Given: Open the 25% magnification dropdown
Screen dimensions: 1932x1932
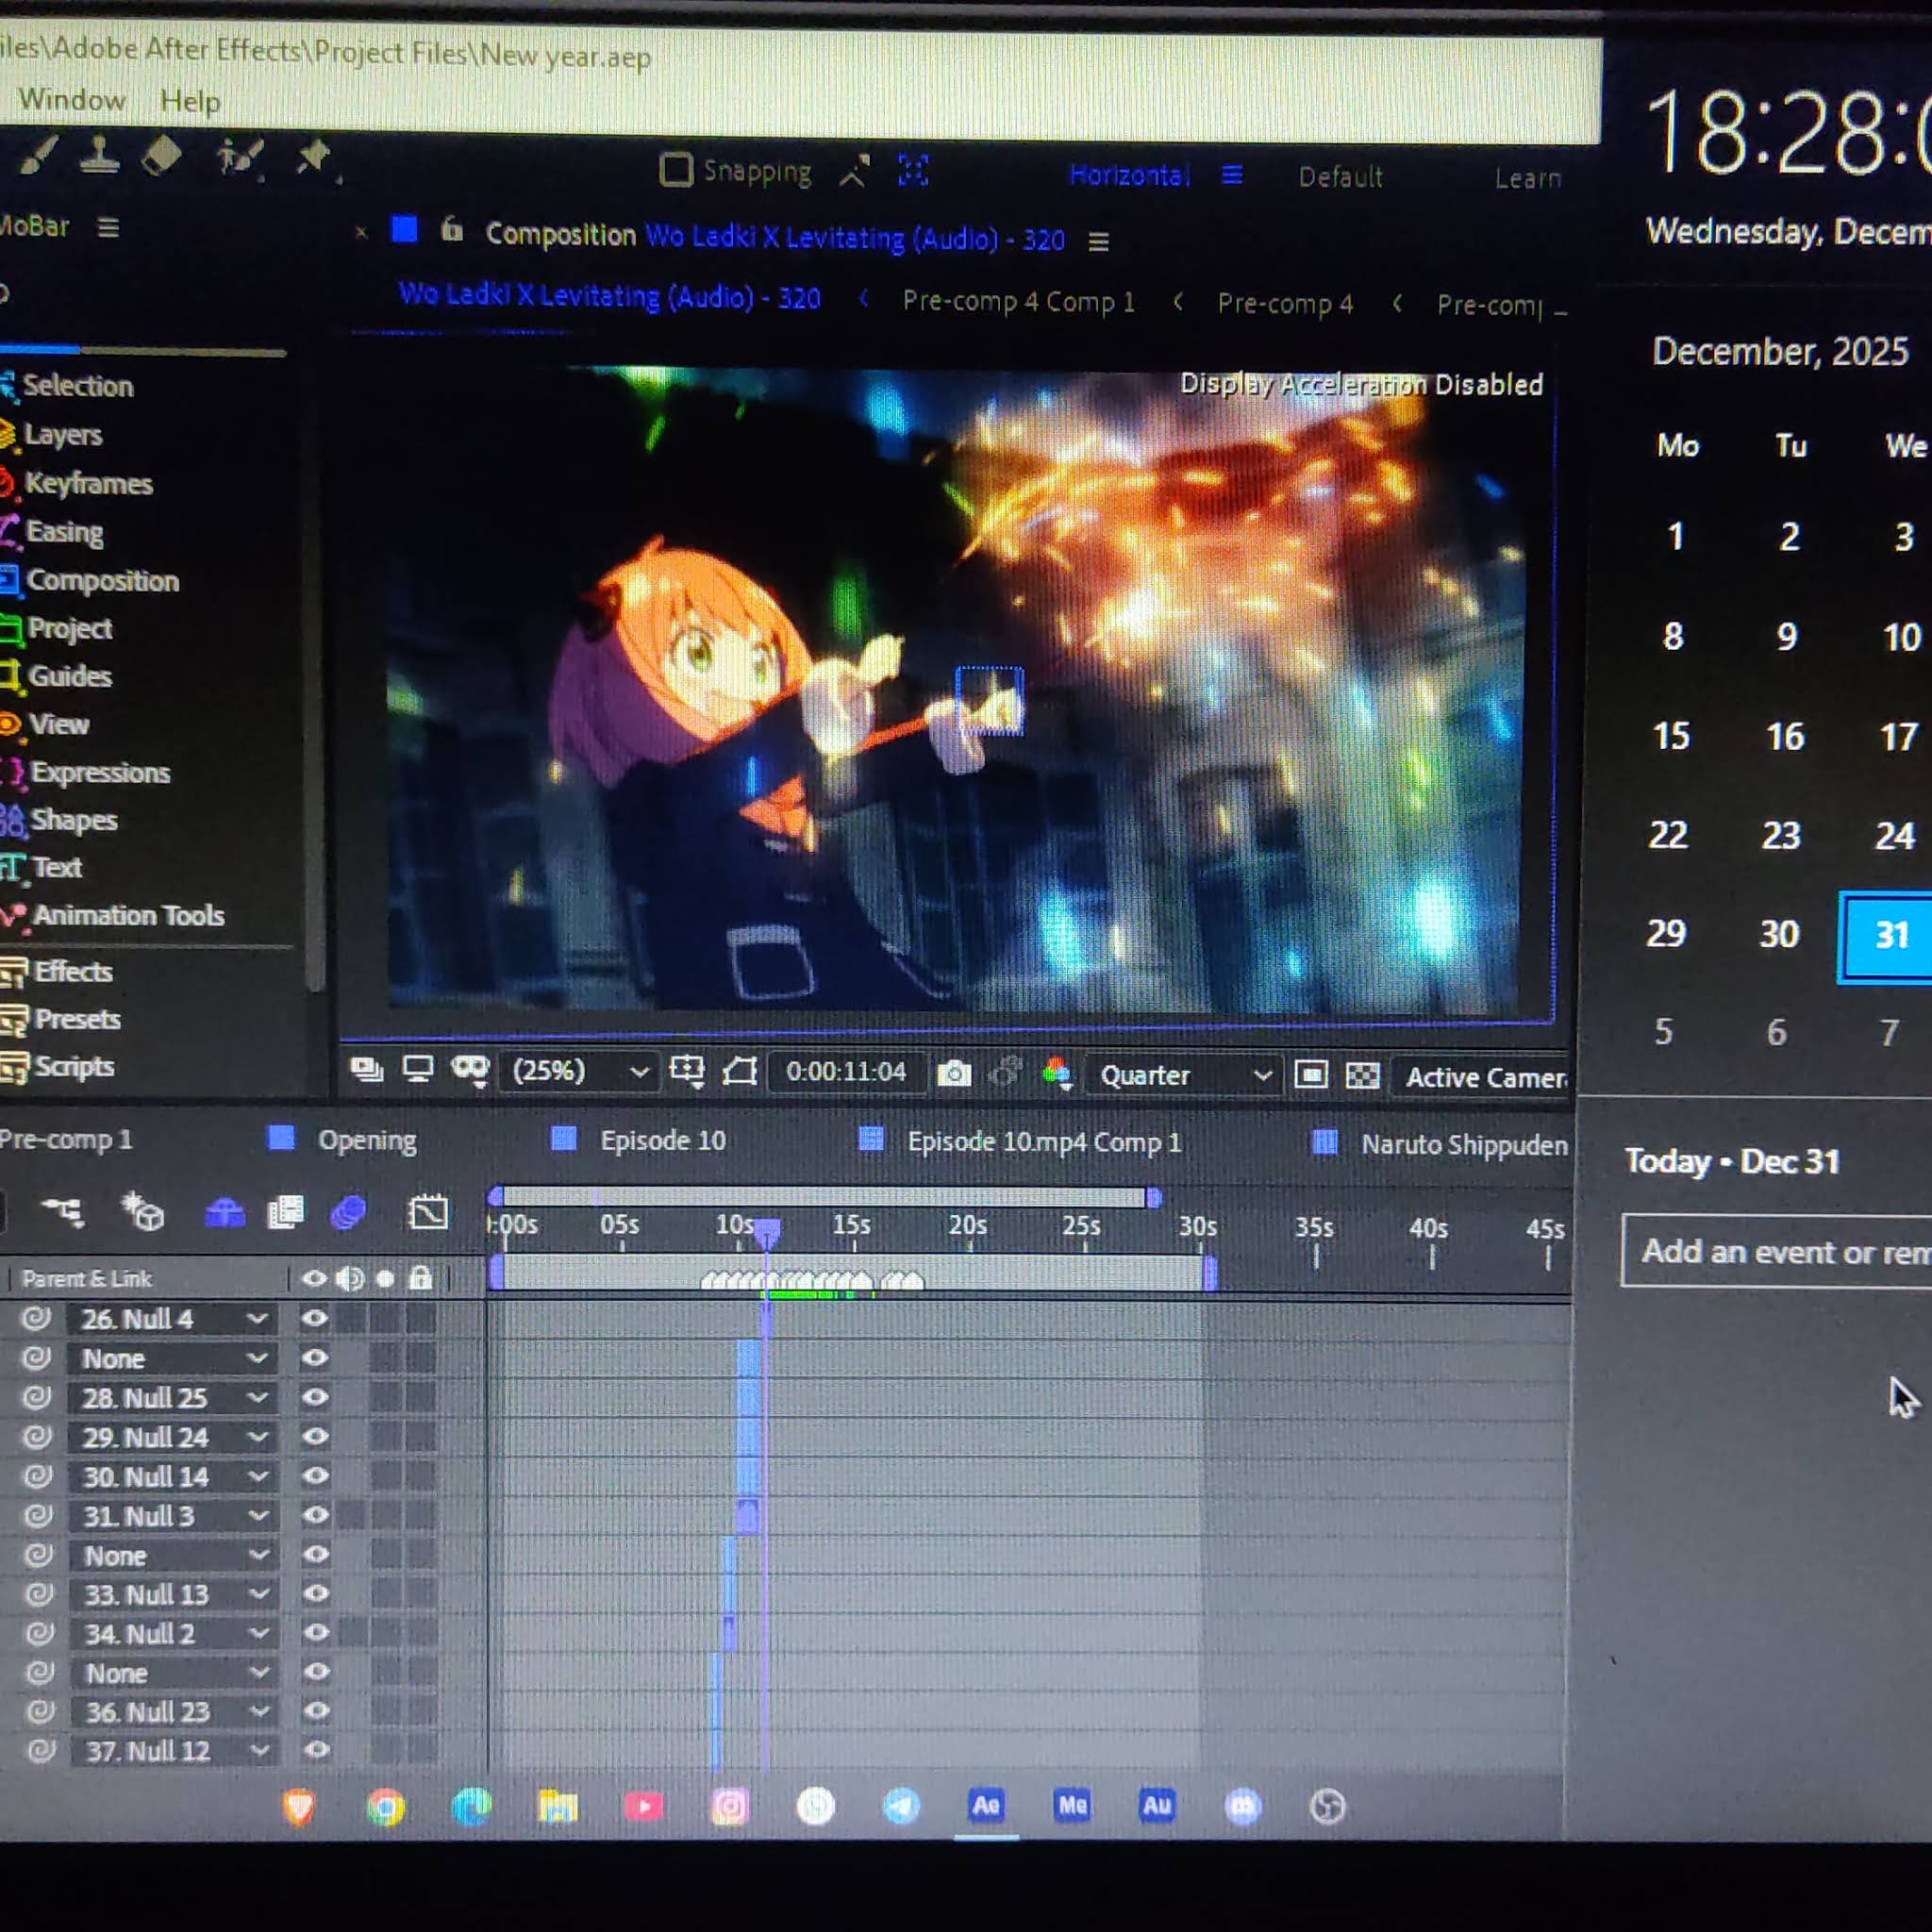Looking at the screenshot, I should coord(580,1071).
